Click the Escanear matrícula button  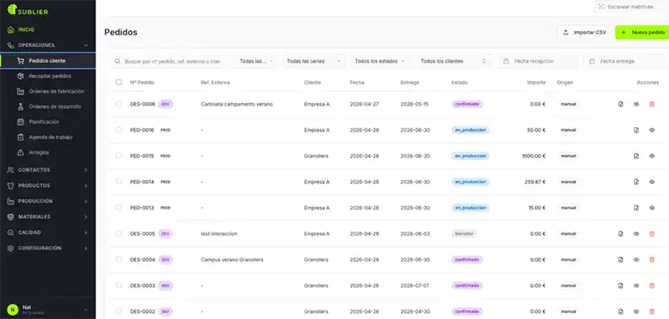631,7
